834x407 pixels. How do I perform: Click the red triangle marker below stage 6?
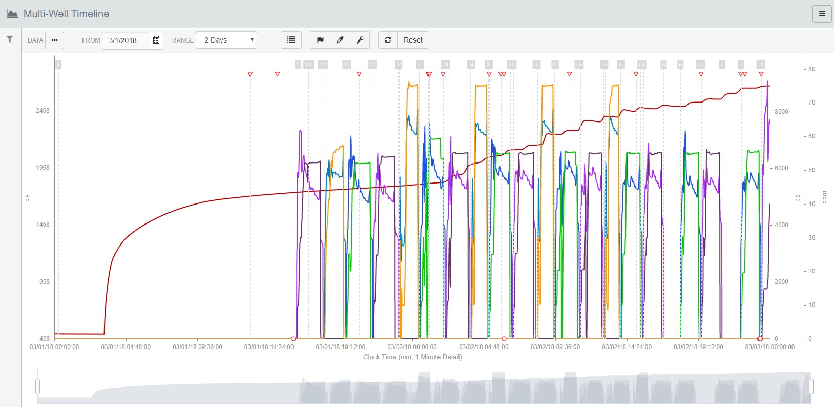coord(636,74)
